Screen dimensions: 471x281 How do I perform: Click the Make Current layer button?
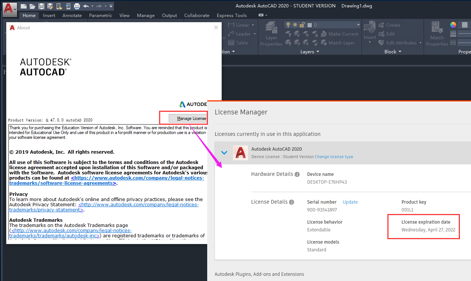340,34
